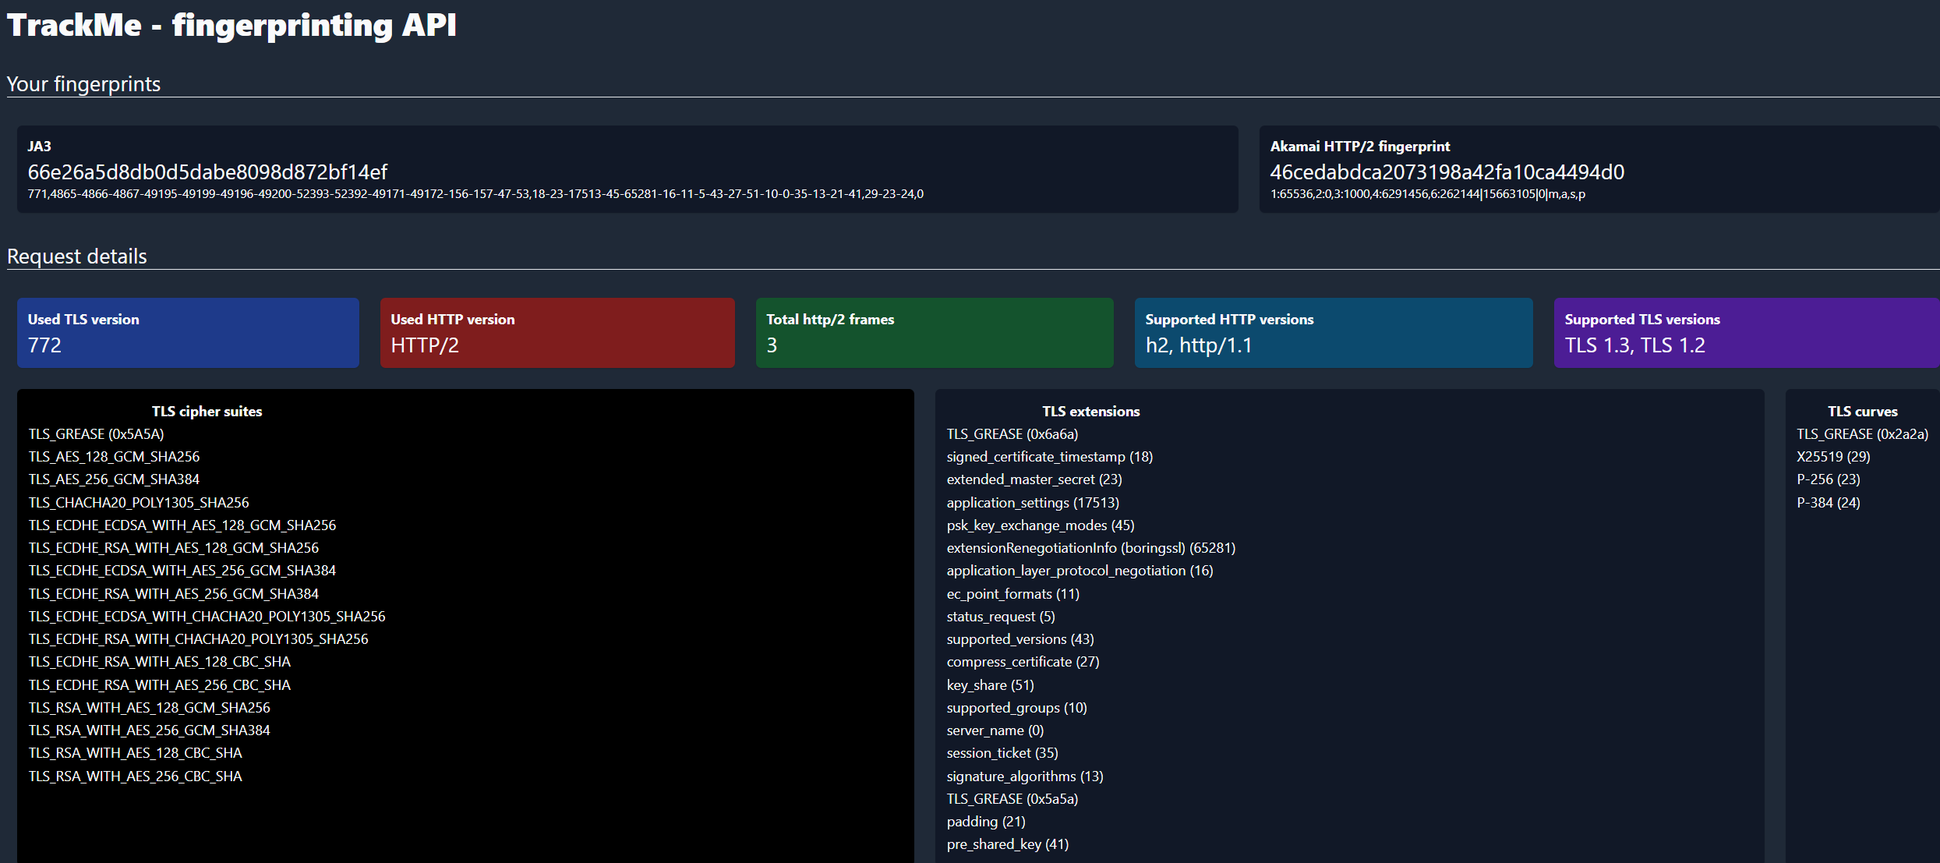Screen dimensions: 1940x863
Task: Select TLS_RSA_WITH_AES_128_GCM_SHA256 row
Action: click(x=150, y=708)
